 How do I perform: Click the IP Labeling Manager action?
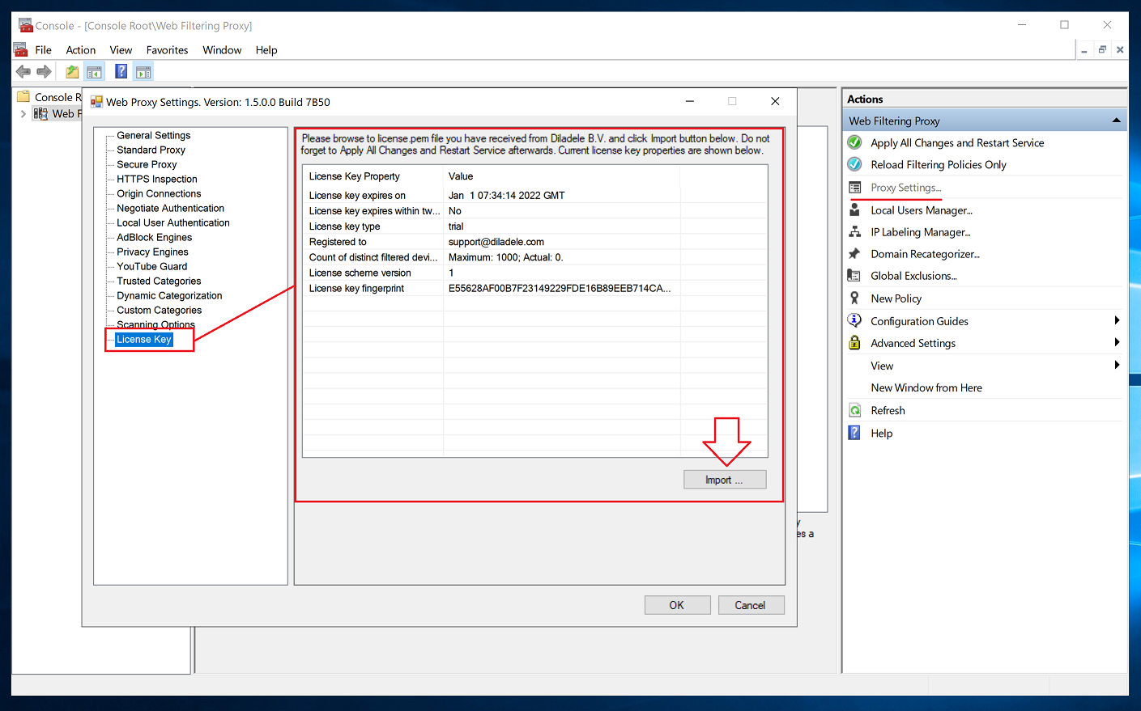[x=921, y=232]
